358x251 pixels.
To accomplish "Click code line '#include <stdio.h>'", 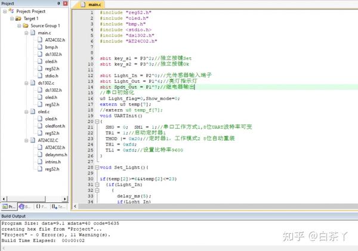I will pyautogui.click(x=125, y=30).
